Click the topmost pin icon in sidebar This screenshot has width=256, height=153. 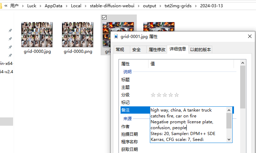10,30
